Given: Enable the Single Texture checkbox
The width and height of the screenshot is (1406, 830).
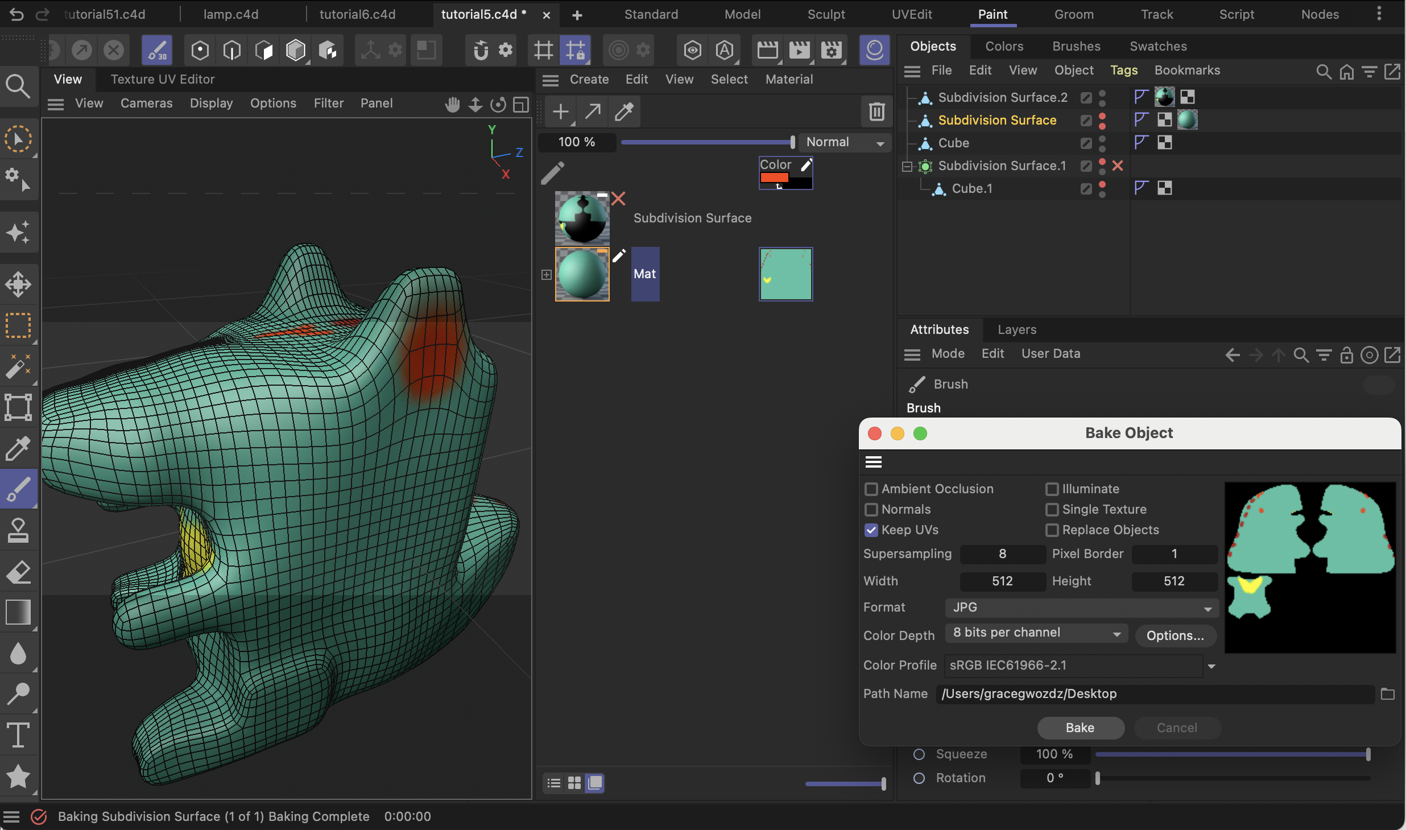Looking at the screenshot, I should coord(1053,510).
